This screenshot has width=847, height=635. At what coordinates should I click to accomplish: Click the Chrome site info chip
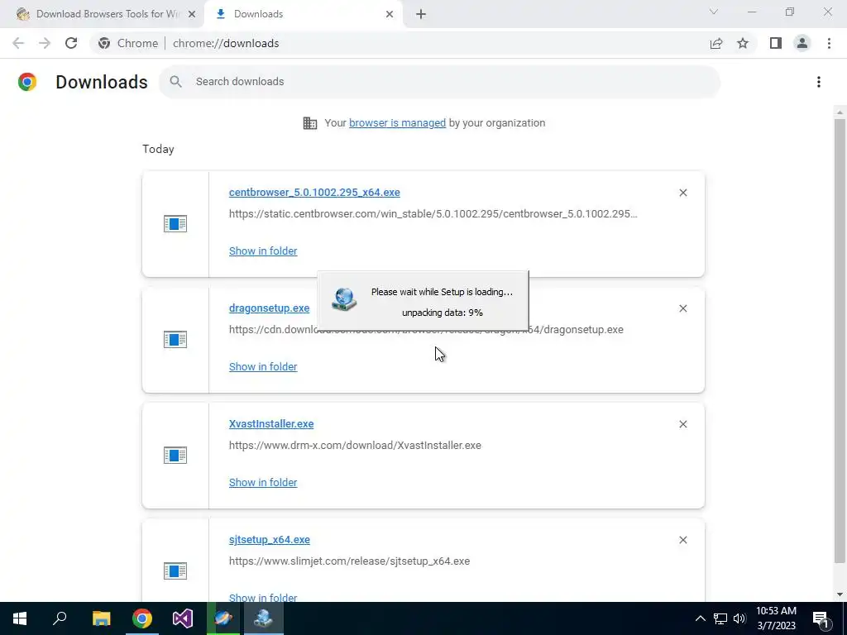coord(128,43)
